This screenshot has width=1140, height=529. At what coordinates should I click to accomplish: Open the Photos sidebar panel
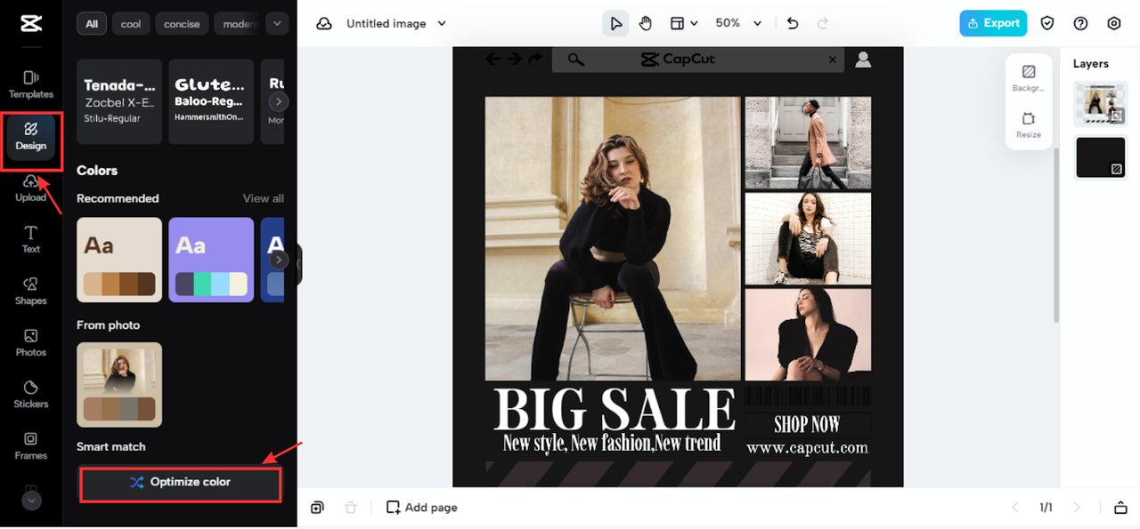click(31, 342)
